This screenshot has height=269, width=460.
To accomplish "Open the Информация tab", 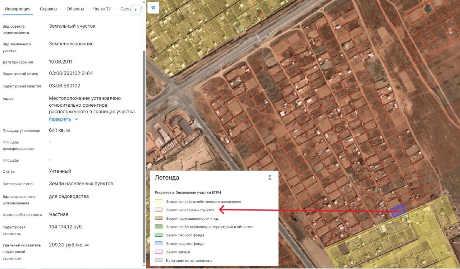I will tap(18, 9).
